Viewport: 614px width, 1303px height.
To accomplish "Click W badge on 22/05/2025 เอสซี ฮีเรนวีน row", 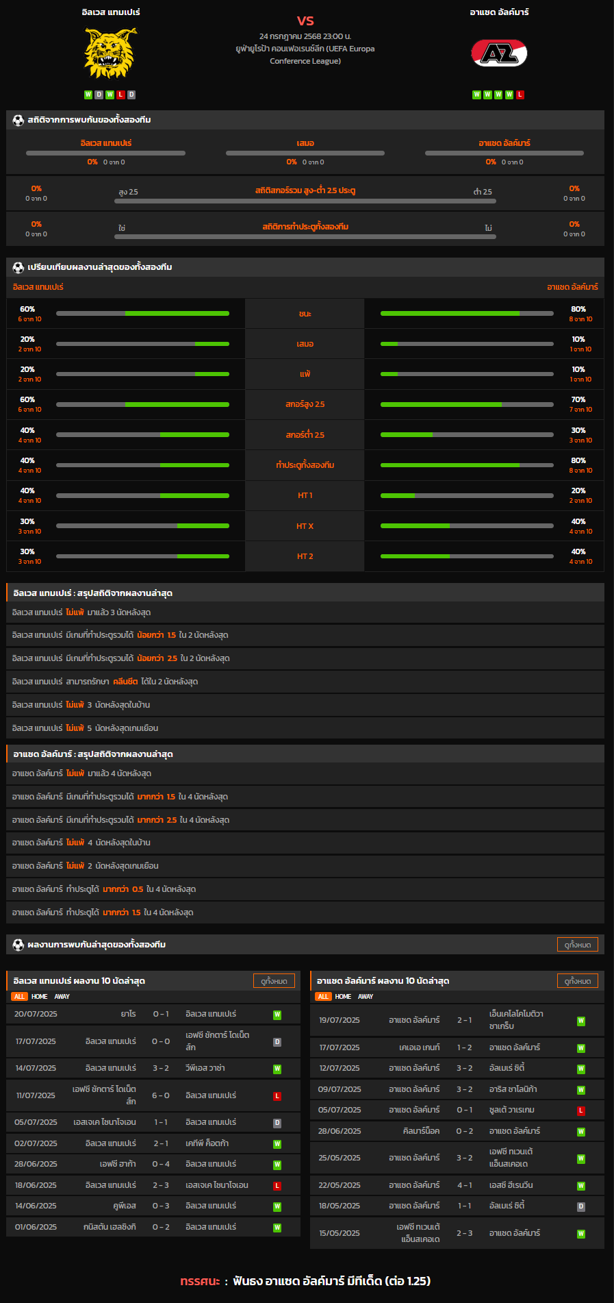I will click(581, 1186).
